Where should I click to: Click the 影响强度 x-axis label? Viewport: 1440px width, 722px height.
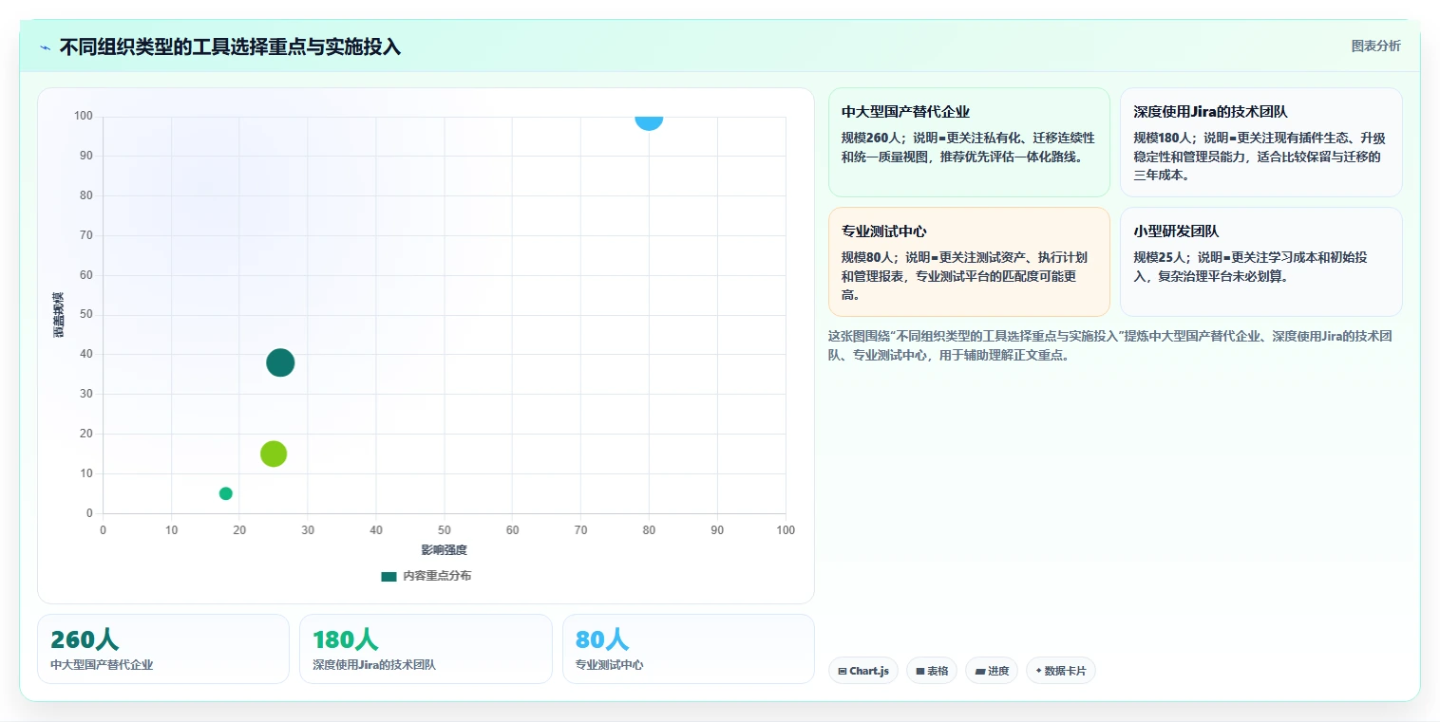445,550
